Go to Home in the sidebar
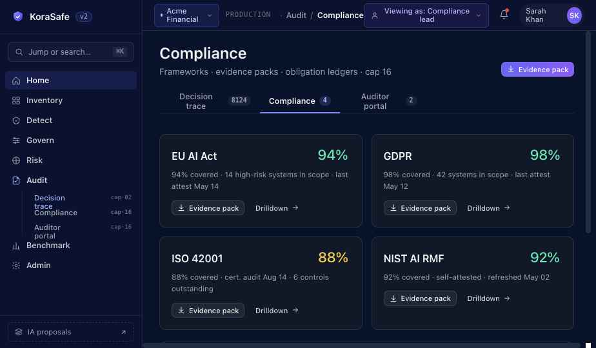The height and width of the screenshot is (348, 596). tap(71, 81)
